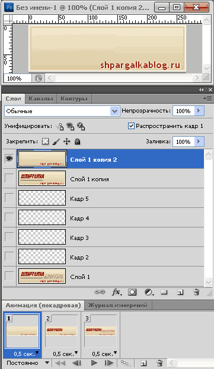The image size is (214, 369).
Task: Select layer Кадр 5
Action: pos(110,198)
